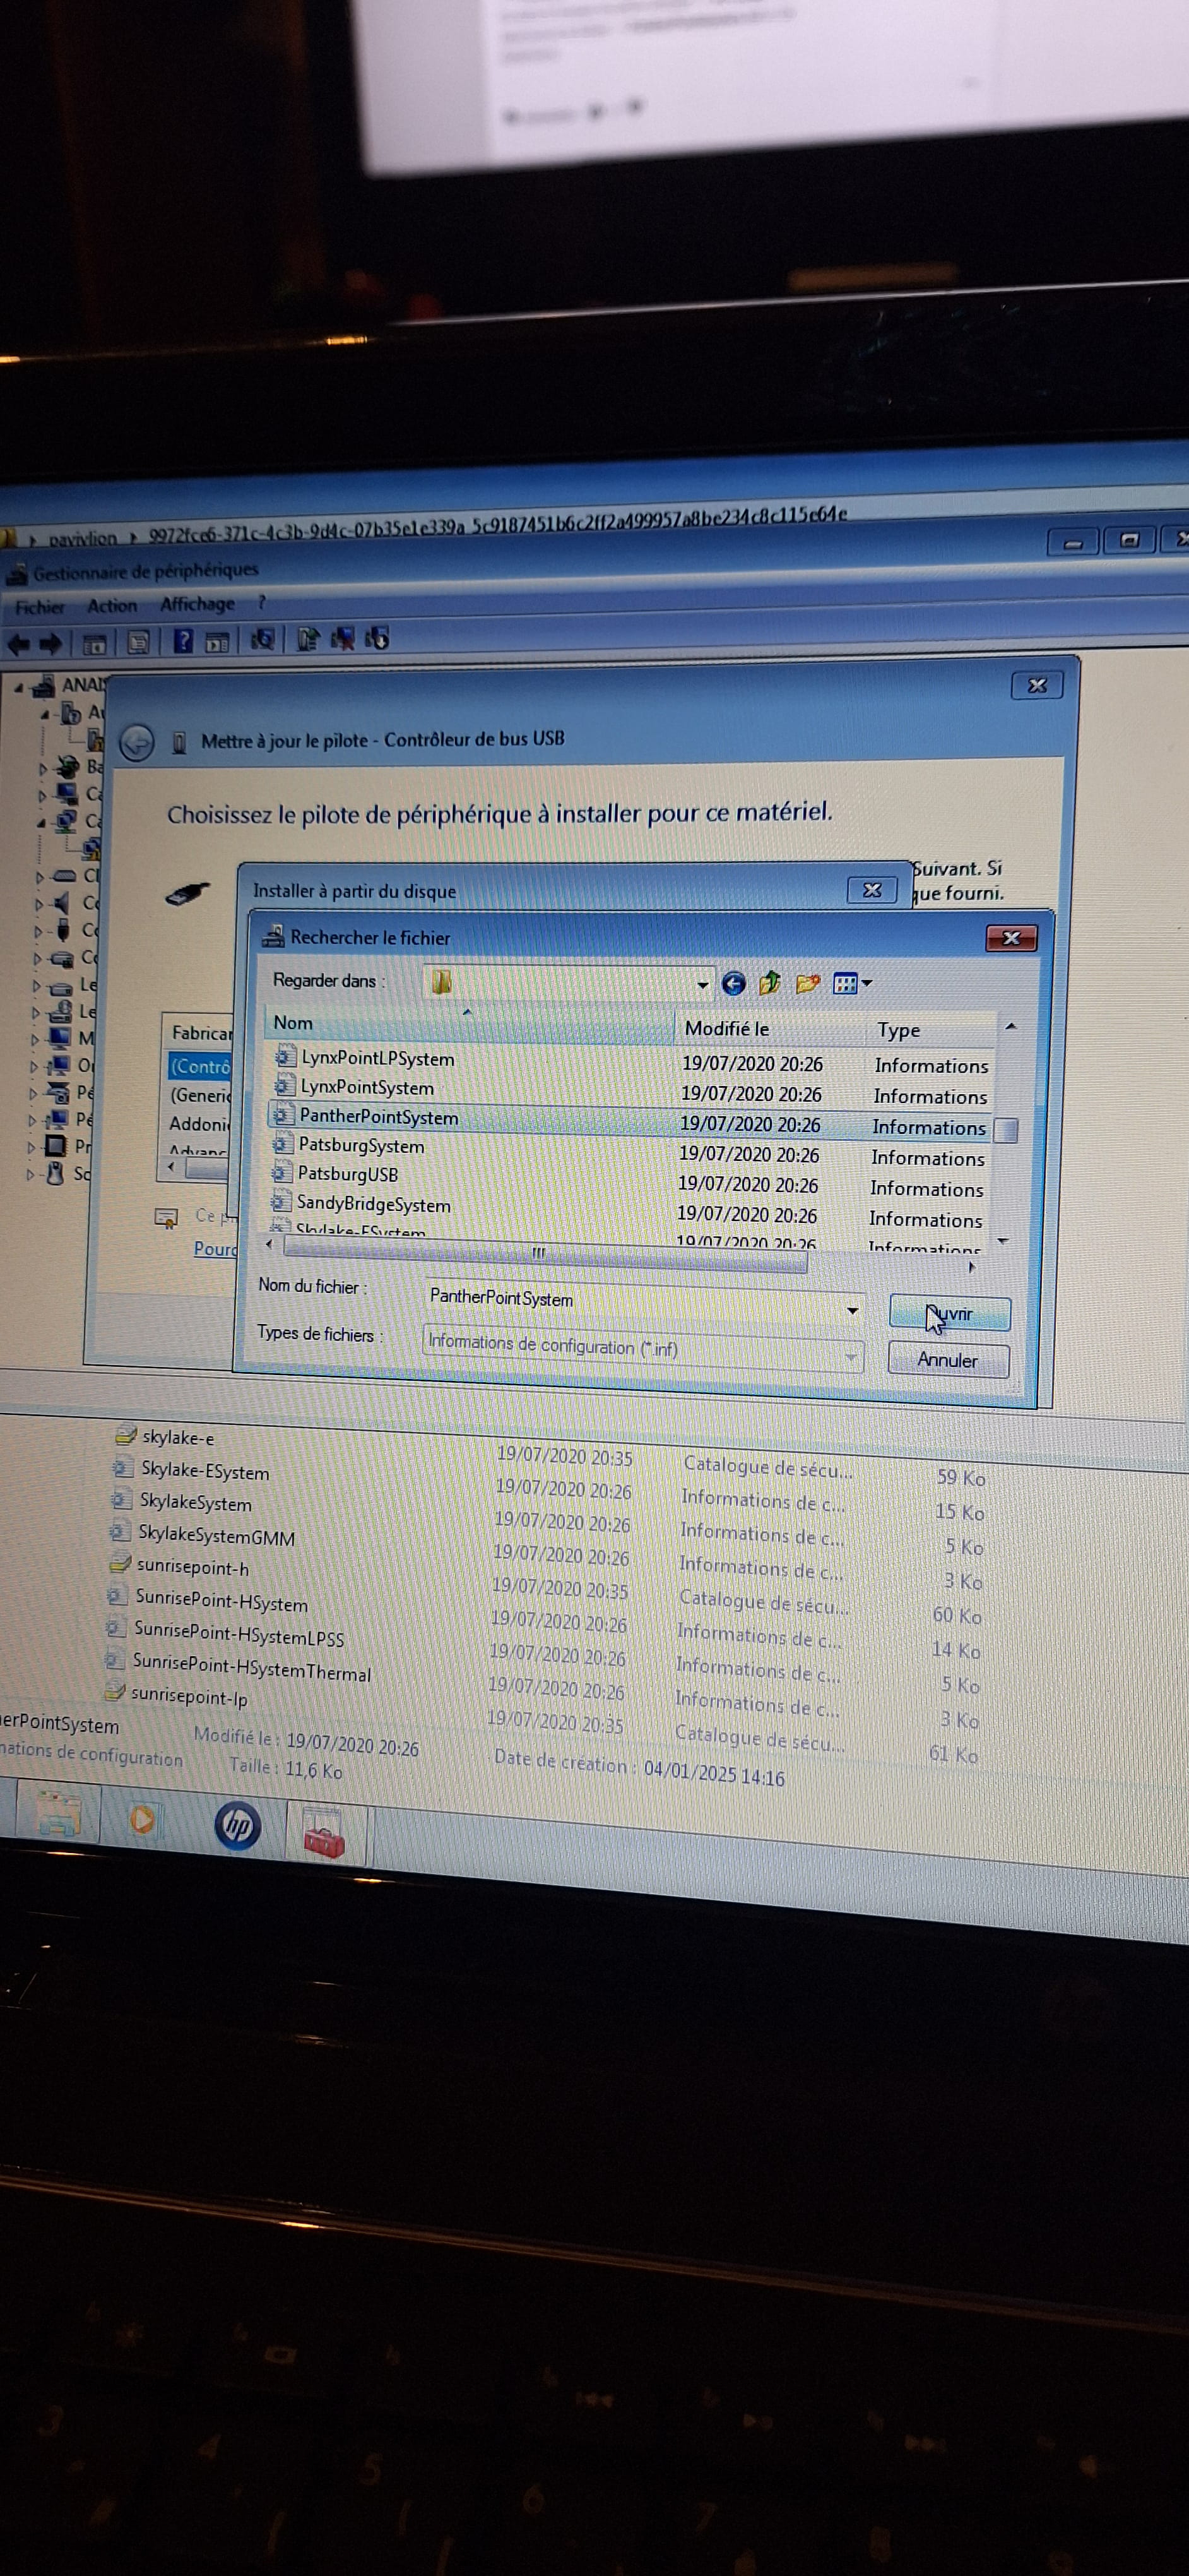Expand the Nom du fichier dropdown arrow

coord(852,1310)
